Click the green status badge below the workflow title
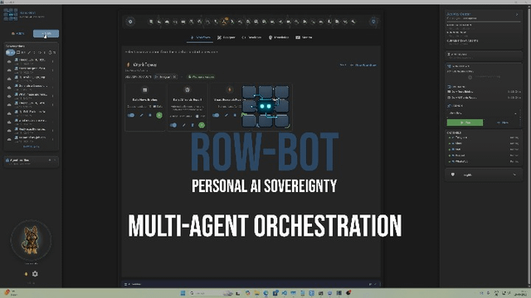Image resolution: width=531 pixels, height=298 pixels. (201, 77)
